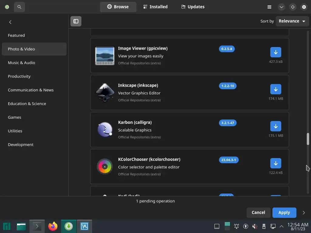Click the monitor app taskbar icon
Image resolution: width=311 pixels, height=233 pixels.
pos(84,226)
